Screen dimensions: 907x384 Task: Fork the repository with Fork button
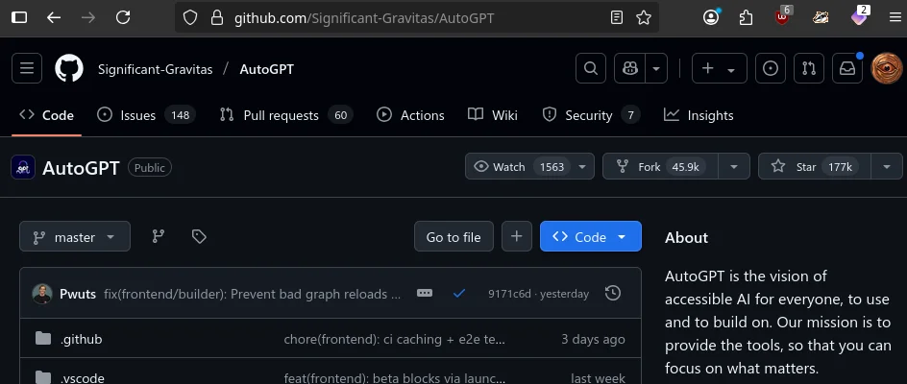(661, 166)
